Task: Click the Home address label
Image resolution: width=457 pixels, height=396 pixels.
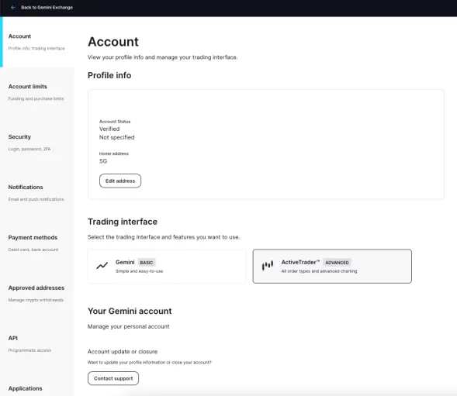Action: (113, 153)
